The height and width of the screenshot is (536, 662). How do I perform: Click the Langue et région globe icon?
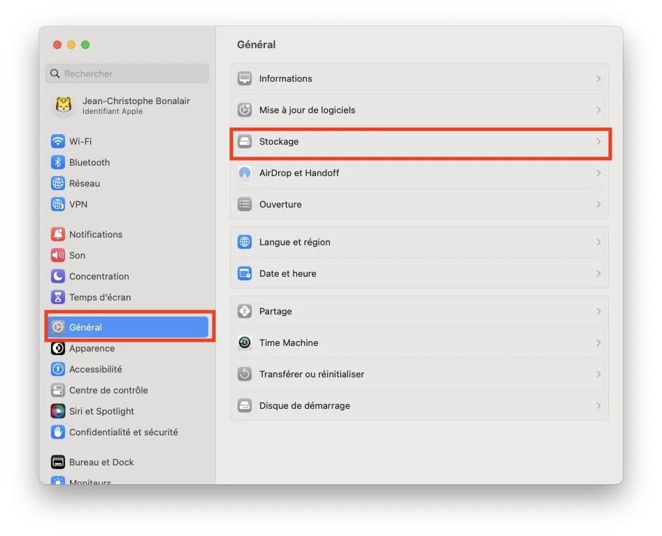pyautogui.click(x=245, y=242)
